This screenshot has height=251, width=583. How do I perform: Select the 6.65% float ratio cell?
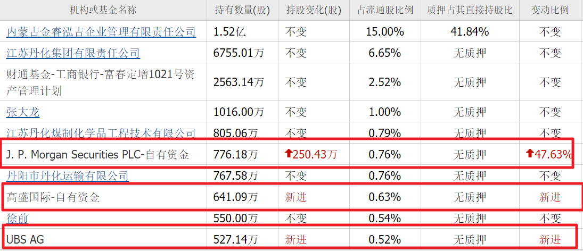[x=385, y=53]
